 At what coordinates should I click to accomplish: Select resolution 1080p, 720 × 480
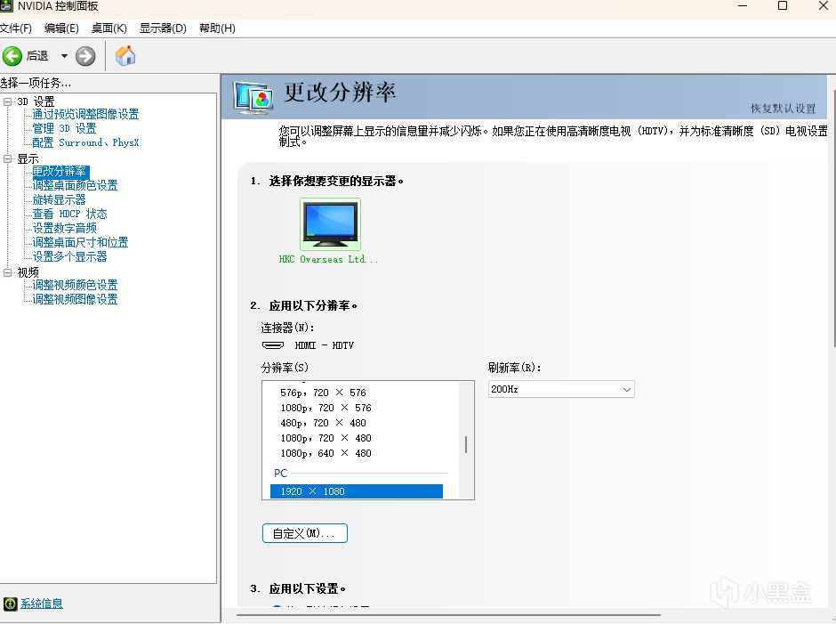coord(326,438)
